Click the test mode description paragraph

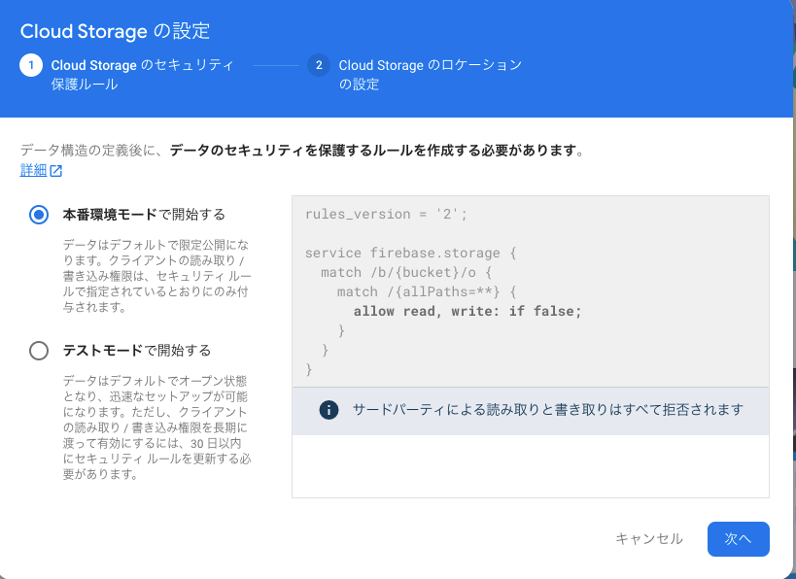[x=156, y=427]
